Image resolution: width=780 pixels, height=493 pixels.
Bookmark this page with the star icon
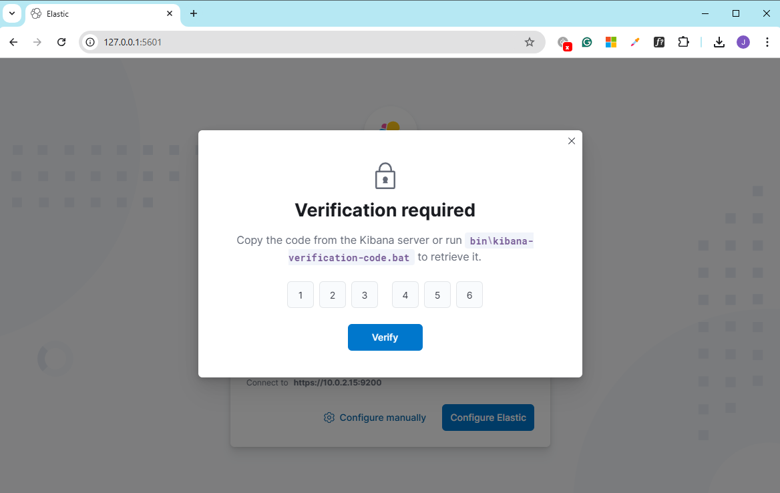coord(530,42)
